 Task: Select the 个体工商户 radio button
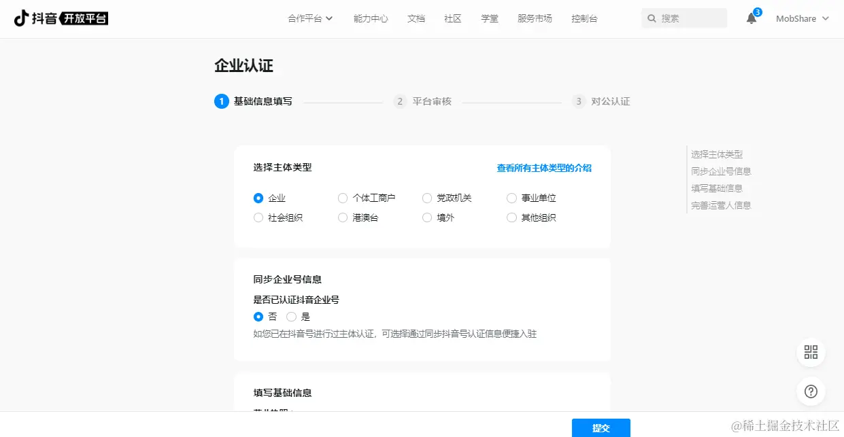[x=343, y=198]
